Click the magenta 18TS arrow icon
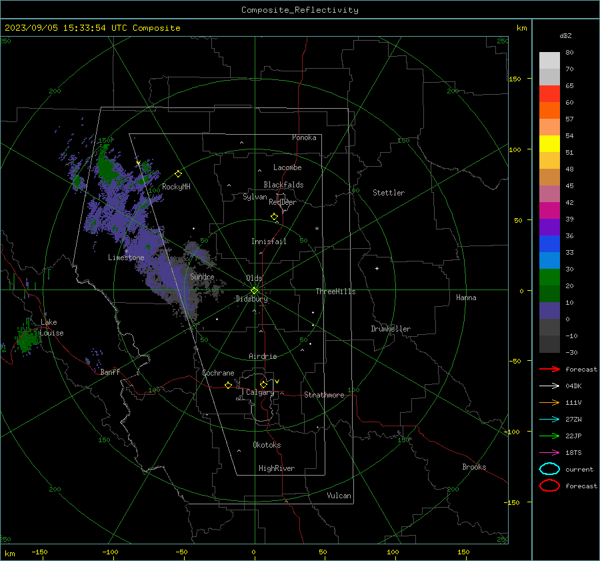The width and height of the screenshot is (600, 561). (549, 453)
